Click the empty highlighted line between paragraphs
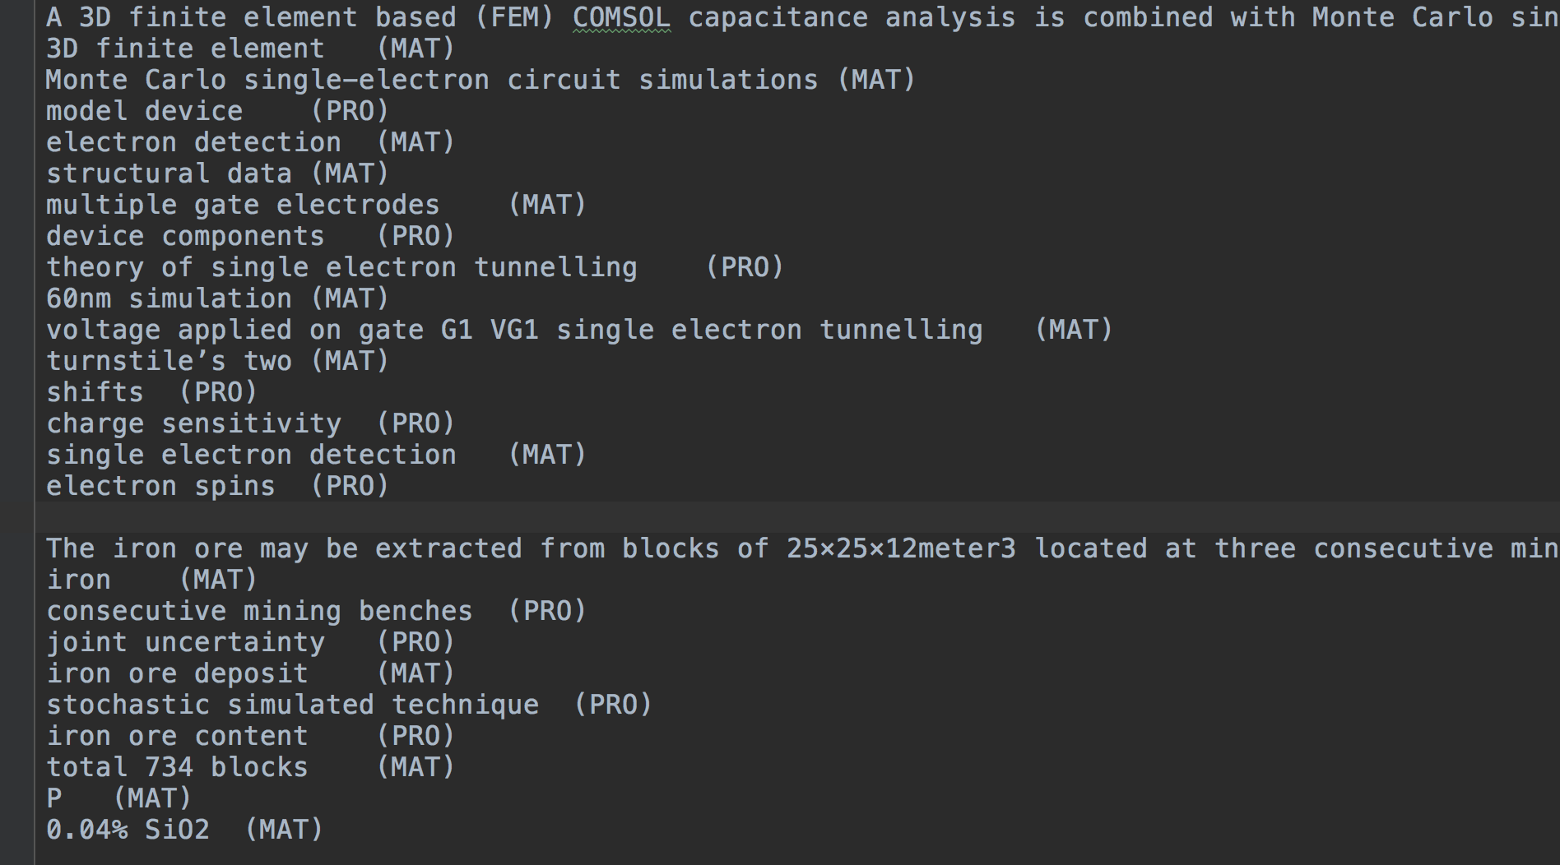This screenshot has height=865, width=1560. coord(798,517)
